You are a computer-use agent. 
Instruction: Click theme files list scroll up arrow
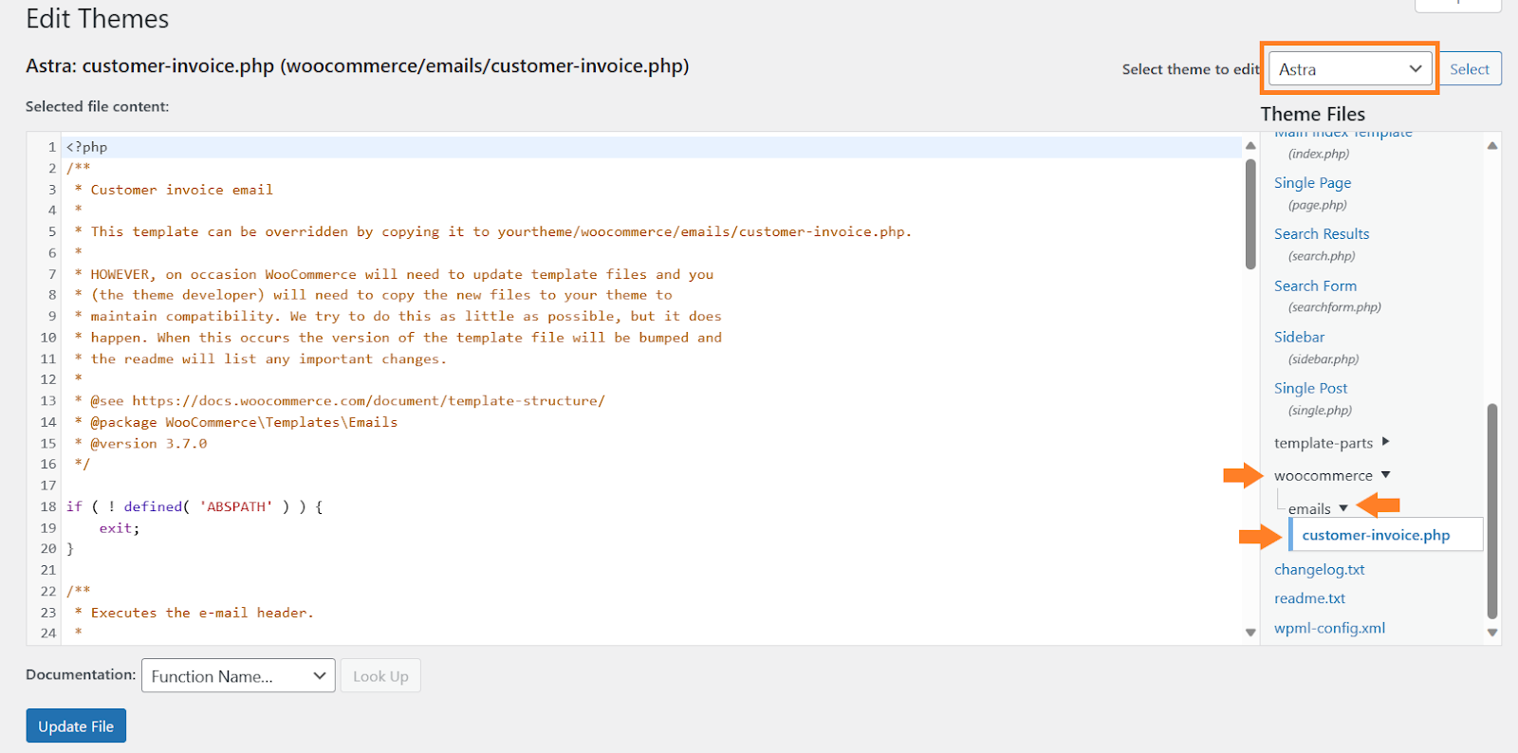(1492, 146)
